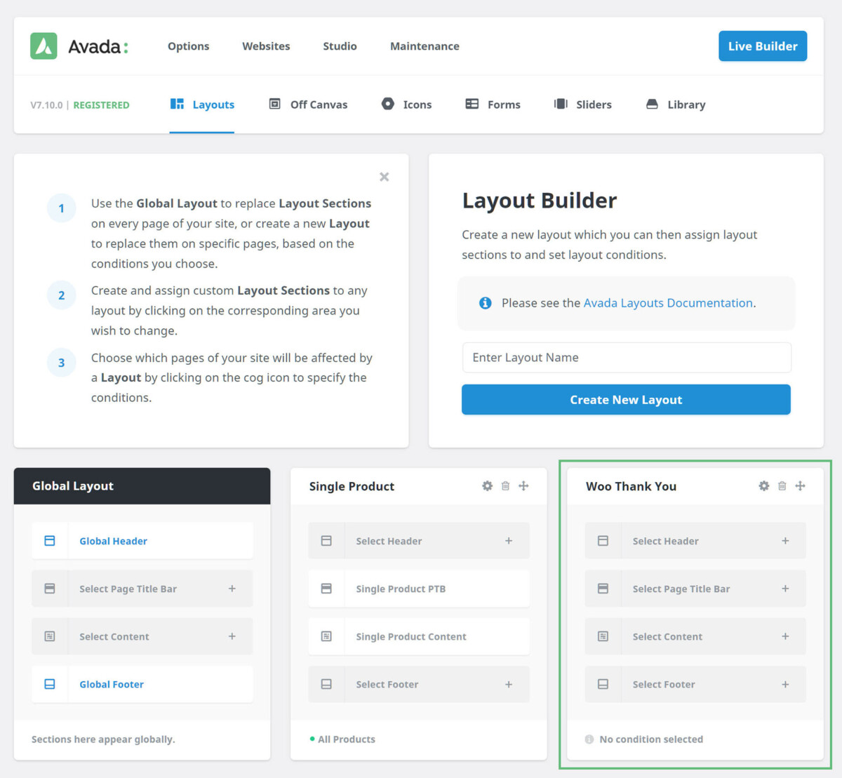Screen dimensions: 842x778
Task: Select the Global Header section
Action: (113, 540)
